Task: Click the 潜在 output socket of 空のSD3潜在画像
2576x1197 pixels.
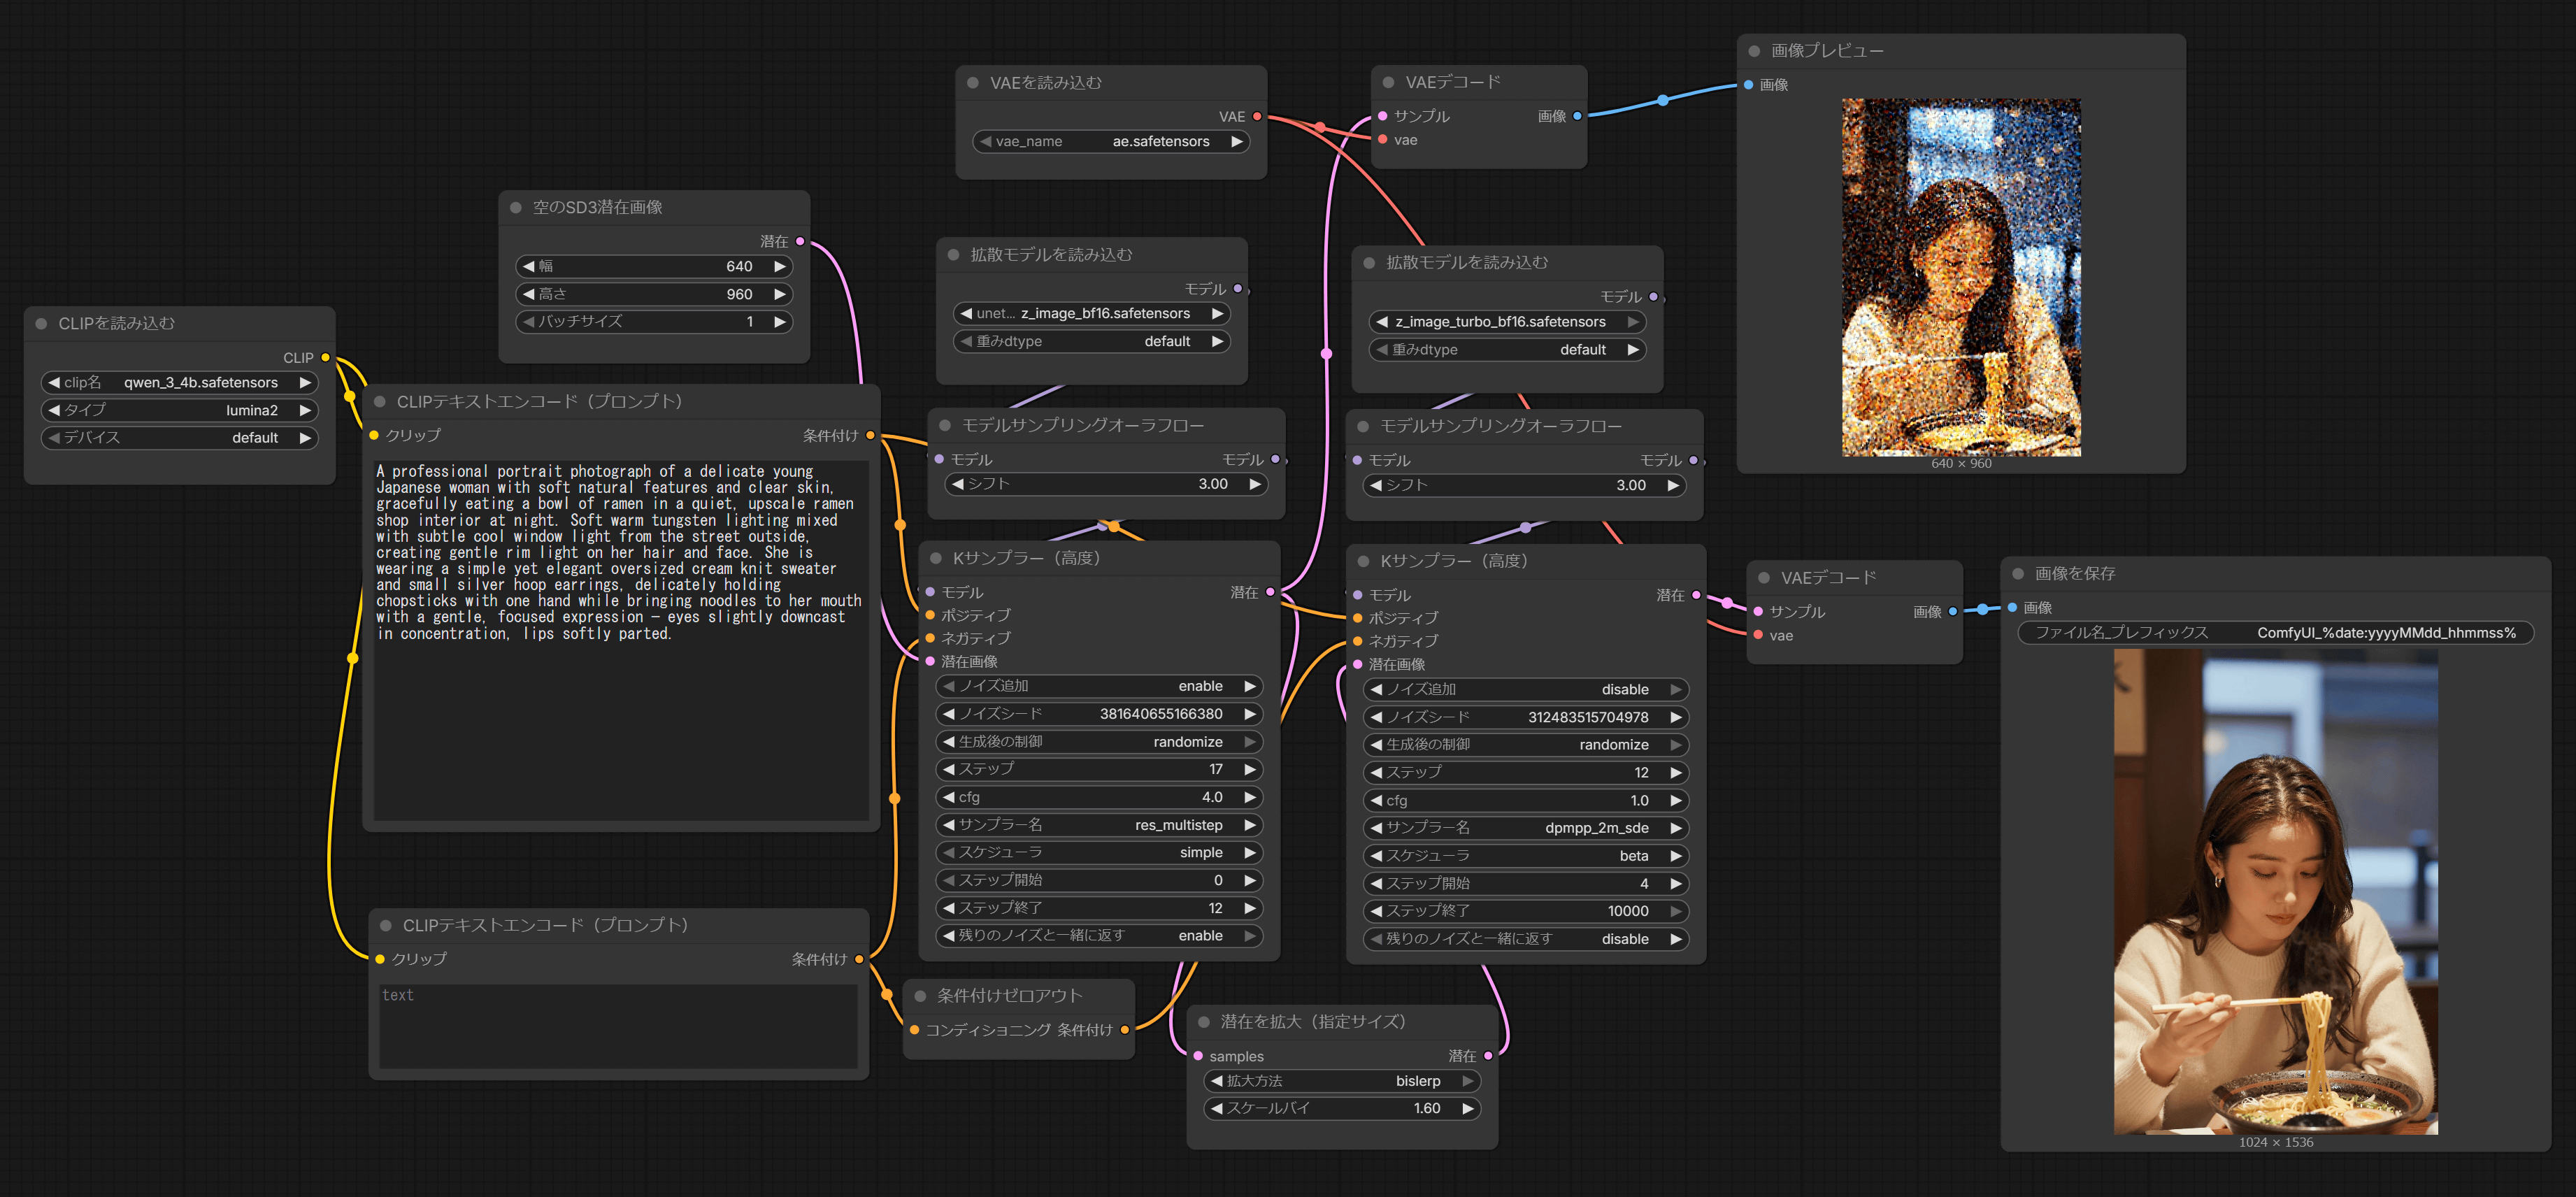Action: [x=800, y=241]
